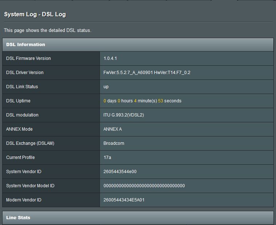Click the System Vendor ID label
The width and height of the screenshot is (276, 225).
click(24, 172)
